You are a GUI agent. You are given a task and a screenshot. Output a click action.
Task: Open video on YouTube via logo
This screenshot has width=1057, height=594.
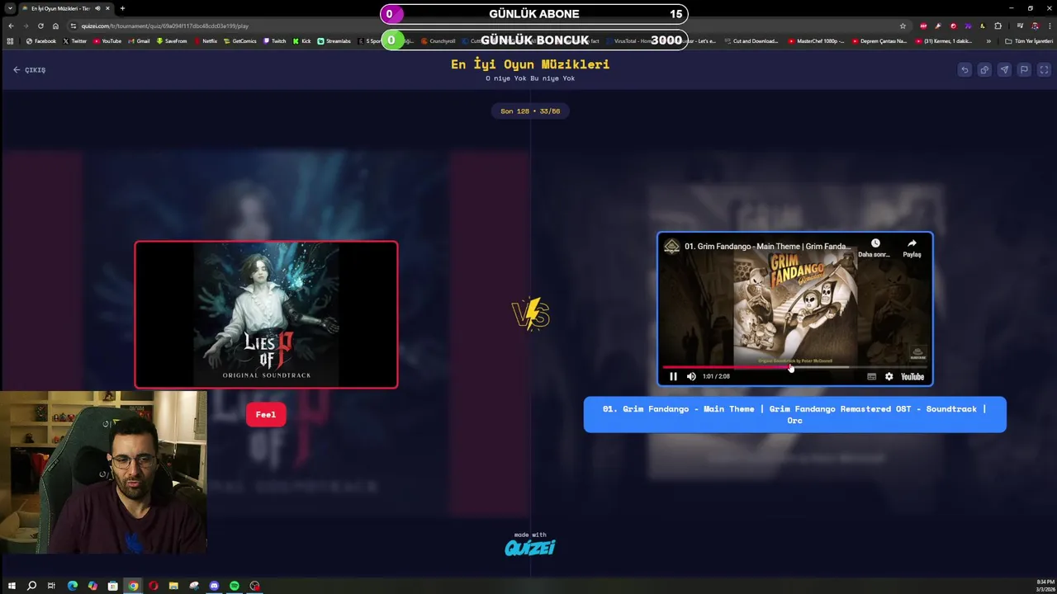tap(912, 376)
